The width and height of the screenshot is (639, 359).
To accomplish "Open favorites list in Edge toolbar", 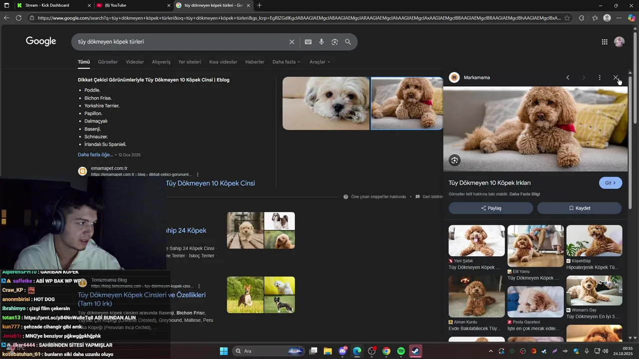I will (595, 18).
